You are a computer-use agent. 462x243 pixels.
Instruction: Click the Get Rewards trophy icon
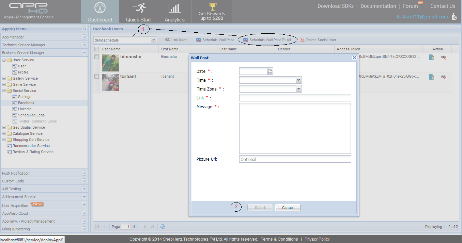[213, 7]
